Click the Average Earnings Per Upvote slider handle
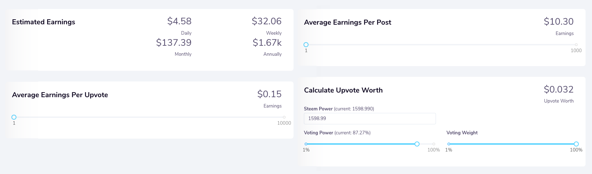The width and height of the screenshot is (592, 174). click(x=14, y=117)
